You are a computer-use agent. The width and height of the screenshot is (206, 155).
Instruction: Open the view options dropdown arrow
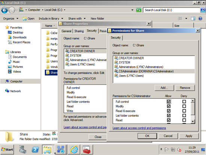186,18
